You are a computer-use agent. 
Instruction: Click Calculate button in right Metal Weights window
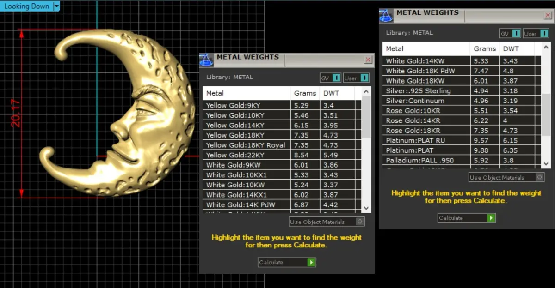coord(467,218)
